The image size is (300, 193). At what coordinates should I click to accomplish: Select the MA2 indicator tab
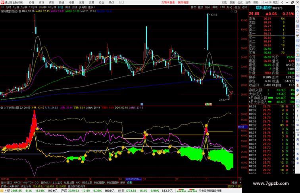78,183
